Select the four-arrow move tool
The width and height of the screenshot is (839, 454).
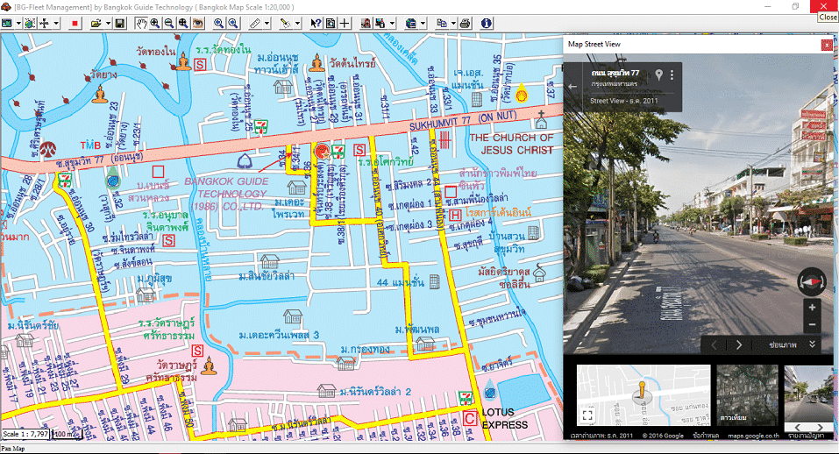pos(45,23)
